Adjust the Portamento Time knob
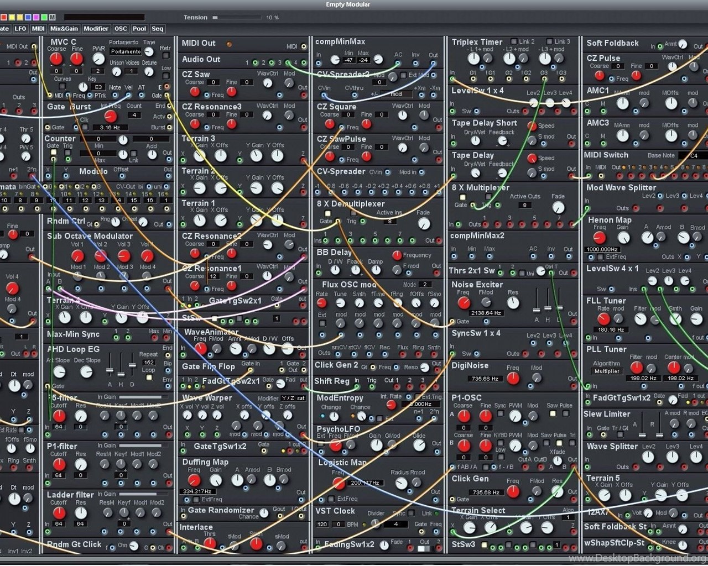Viewport: 708px width, 566px height. click(x=150, y=53)
